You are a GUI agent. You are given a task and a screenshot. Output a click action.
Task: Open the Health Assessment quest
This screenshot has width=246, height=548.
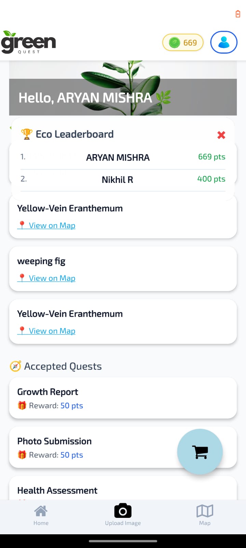click(x=57, y=490)
